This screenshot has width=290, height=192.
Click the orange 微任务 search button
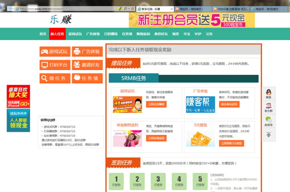pyautogui.click(x=55, y=78)
